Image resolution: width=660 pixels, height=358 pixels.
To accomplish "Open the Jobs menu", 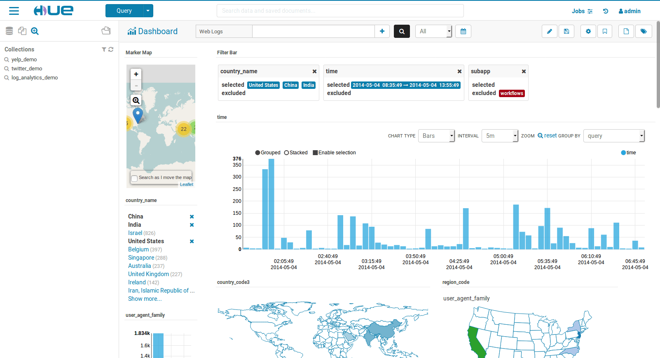I will coord(582,11).
